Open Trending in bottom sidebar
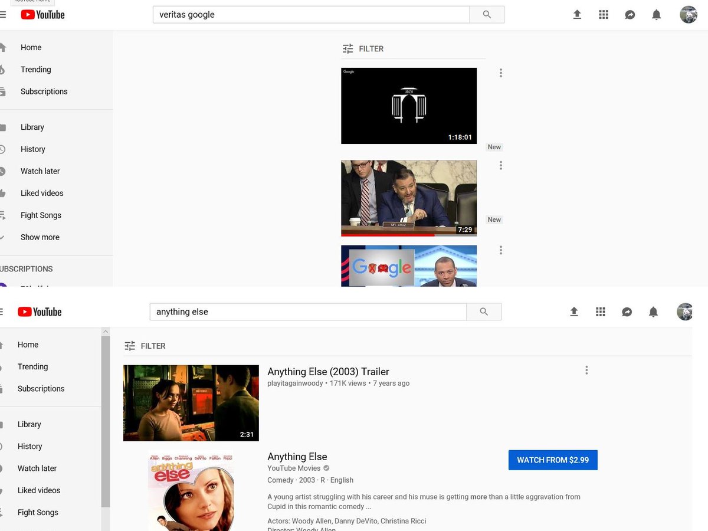 [32, 367]
